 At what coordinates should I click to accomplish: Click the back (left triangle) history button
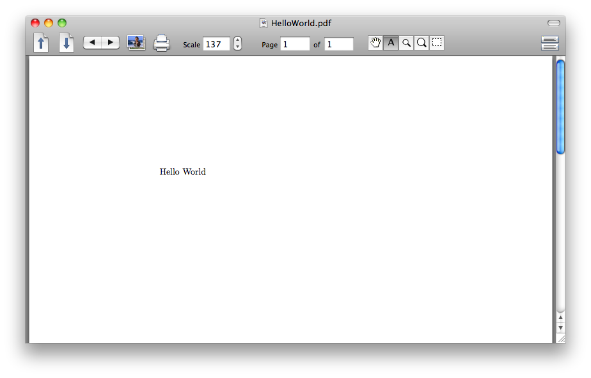pos(92,42)
